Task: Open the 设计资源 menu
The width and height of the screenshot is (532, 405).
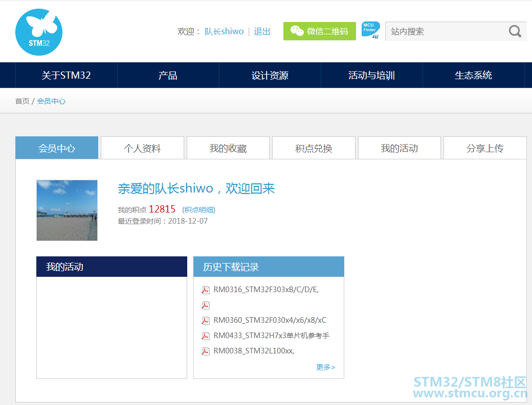Action: tap(270, 75)
